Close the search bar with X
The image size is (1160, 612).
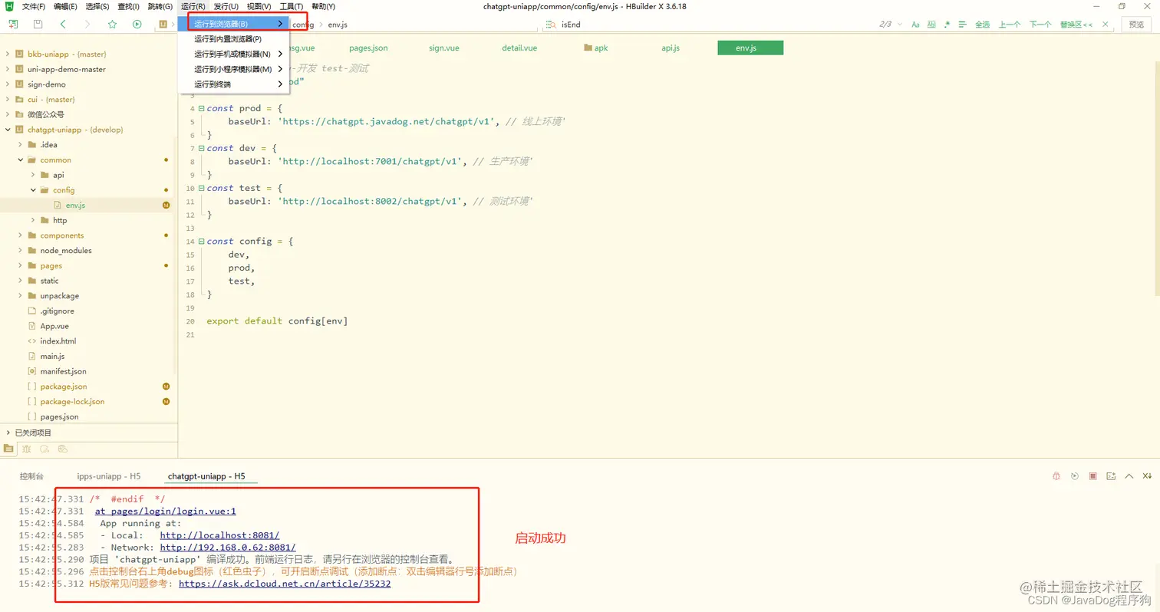[x=1105, y=25]
